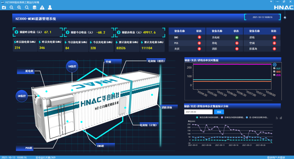Select the PCS柜 label

pos(29,148)
